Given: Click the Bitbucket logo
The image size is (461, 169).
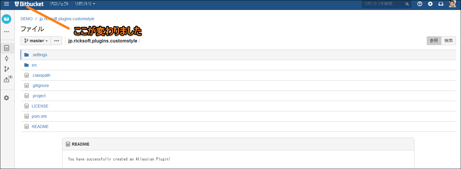Looking at the screenshot, I should click(29, 4).
